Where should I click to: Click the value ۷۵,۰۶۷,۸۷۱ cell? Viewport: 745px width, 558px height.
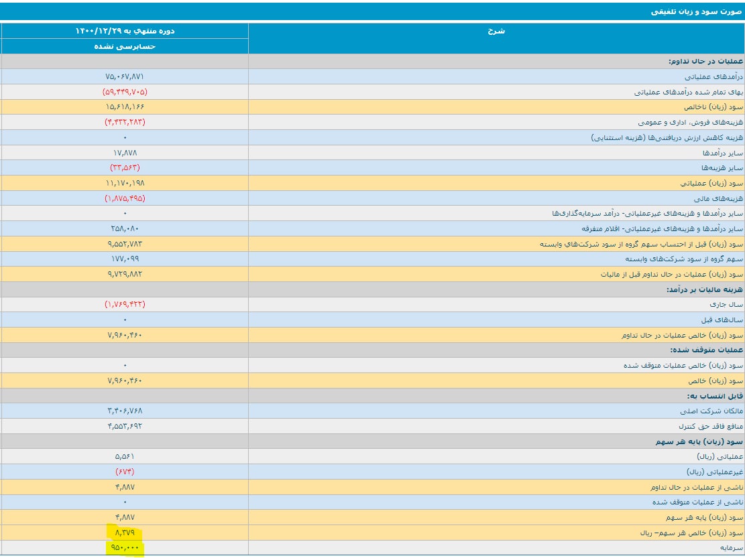[125, 76]
